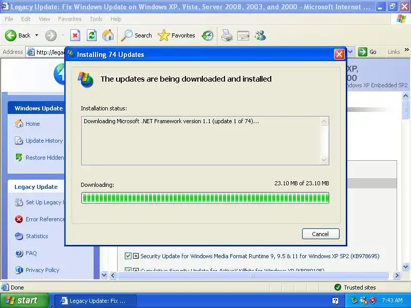
Task: Click the Trusted sites status bar zone
Action: point(355,287)
